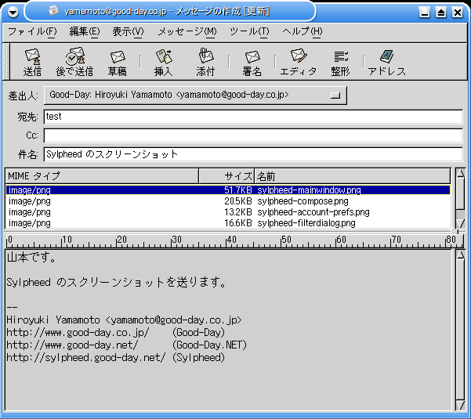471x419 pixels.
Task: Click the 13.2KB size cell
Action: (x=238, y=212)
